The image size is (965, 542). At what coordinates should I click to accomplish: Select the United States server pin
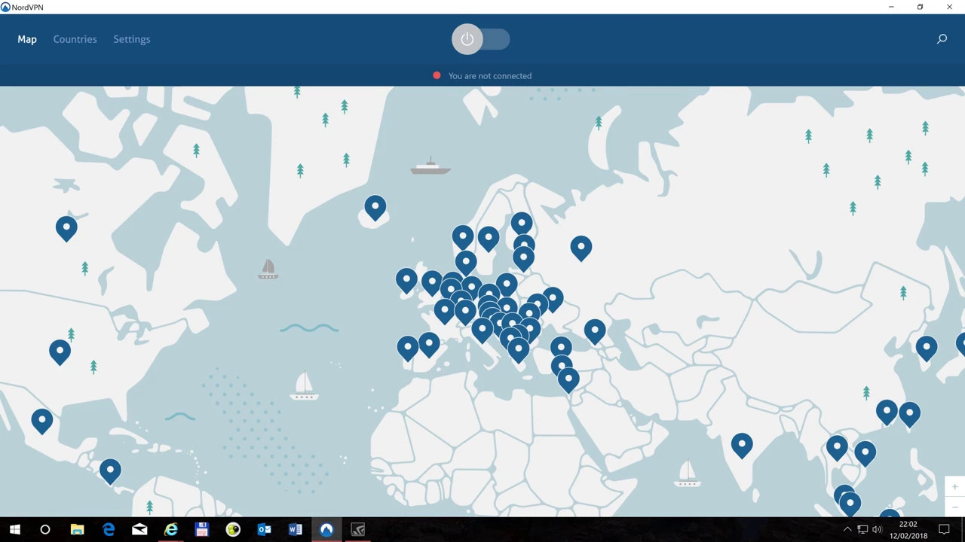click(60, 351)
